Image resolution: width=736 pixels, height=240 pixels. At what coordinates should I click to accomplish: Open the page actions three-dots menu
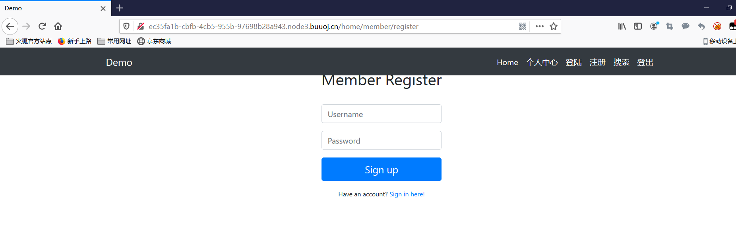pyautogui.click(x=539, y=26)
